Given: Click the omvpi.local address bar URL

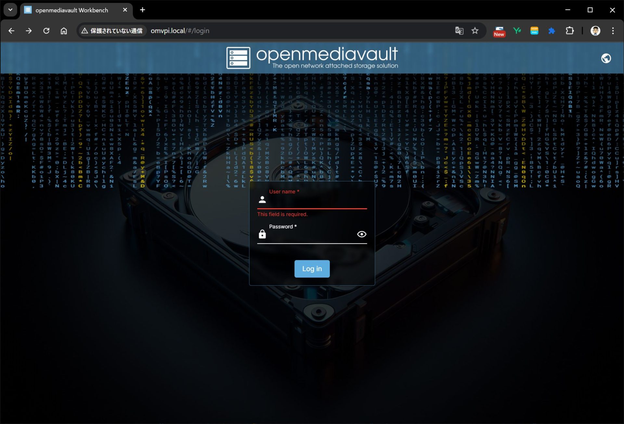Looking at the screenshot, I should coord(180,31).
